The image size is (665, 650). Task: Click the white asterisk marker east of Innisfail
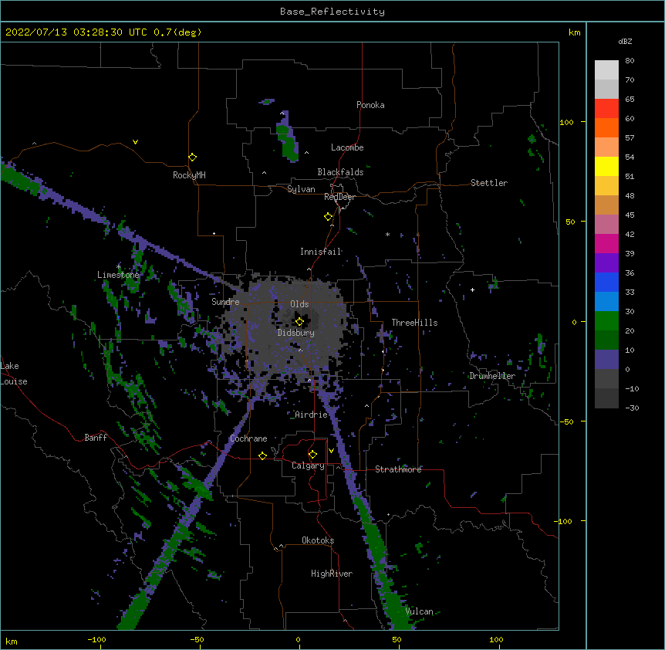click(x=387, y=234)
